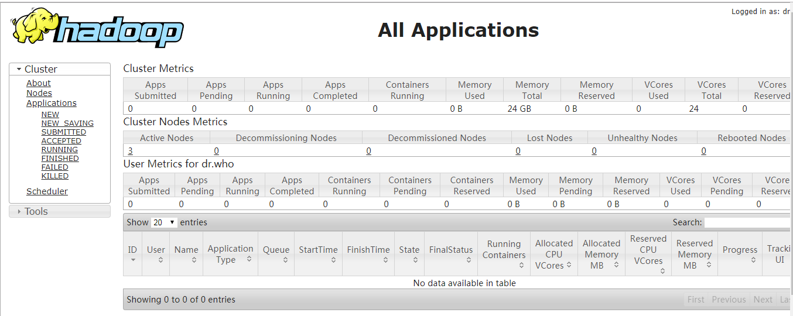
Task: Click the Hadoop elephant logo
Action: 97,29
